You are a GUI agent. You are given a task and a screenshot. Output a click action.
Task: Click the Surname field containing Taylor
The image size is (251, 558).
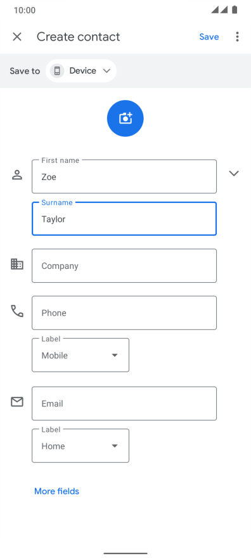pyautogui.click(x=124, y=219)
